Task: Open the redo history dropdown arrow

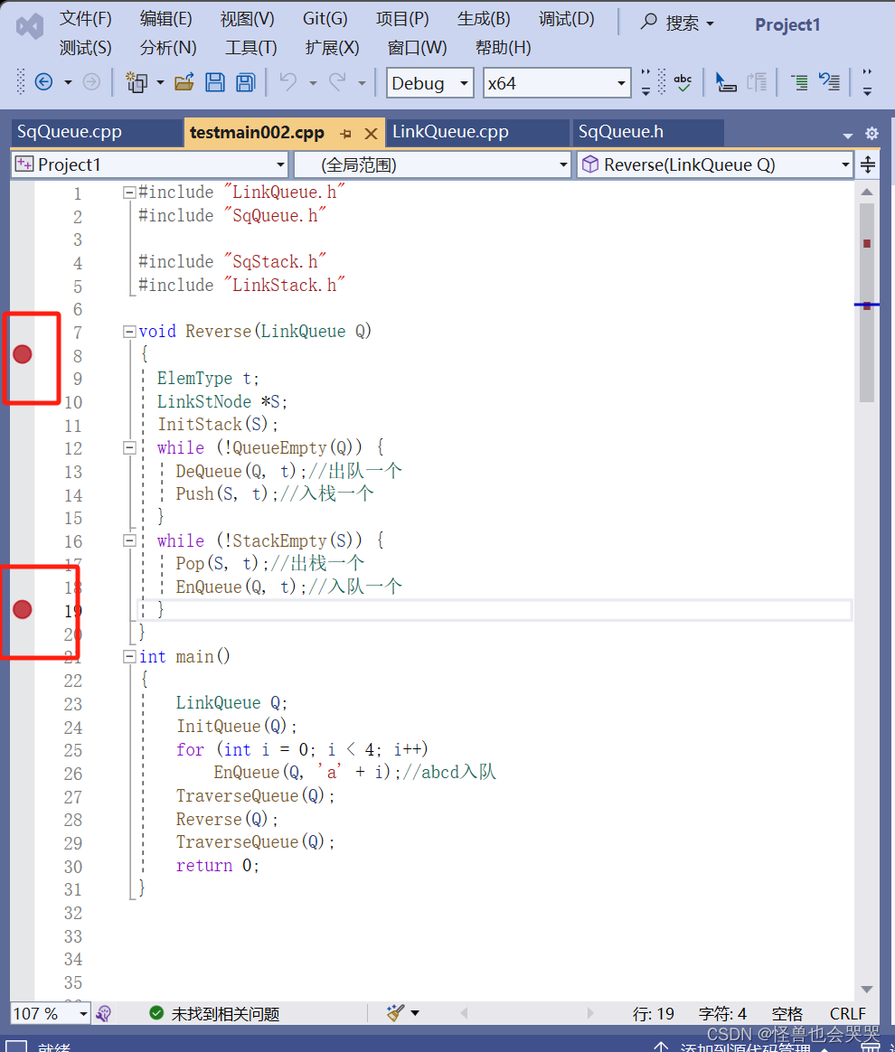Action: pos(362,83)
